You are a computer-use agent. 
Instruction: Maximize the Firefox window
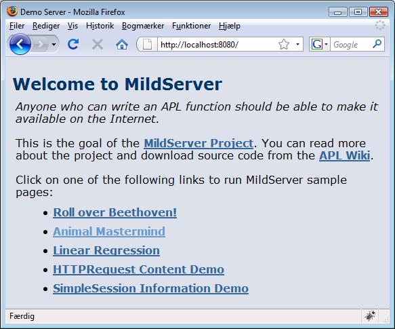(x=358, y=12)
